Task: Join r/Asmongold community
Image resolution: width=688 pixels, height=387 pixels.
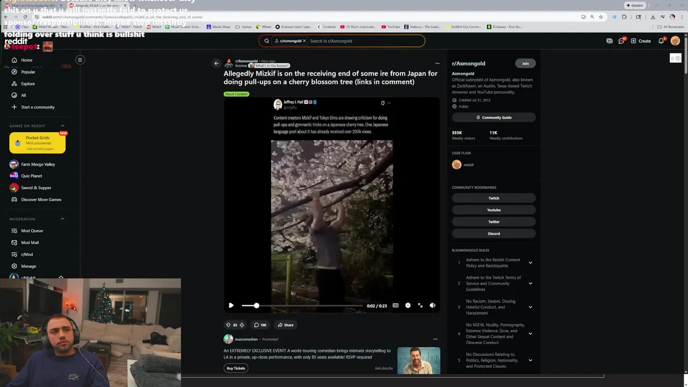Action: point(525,63)
